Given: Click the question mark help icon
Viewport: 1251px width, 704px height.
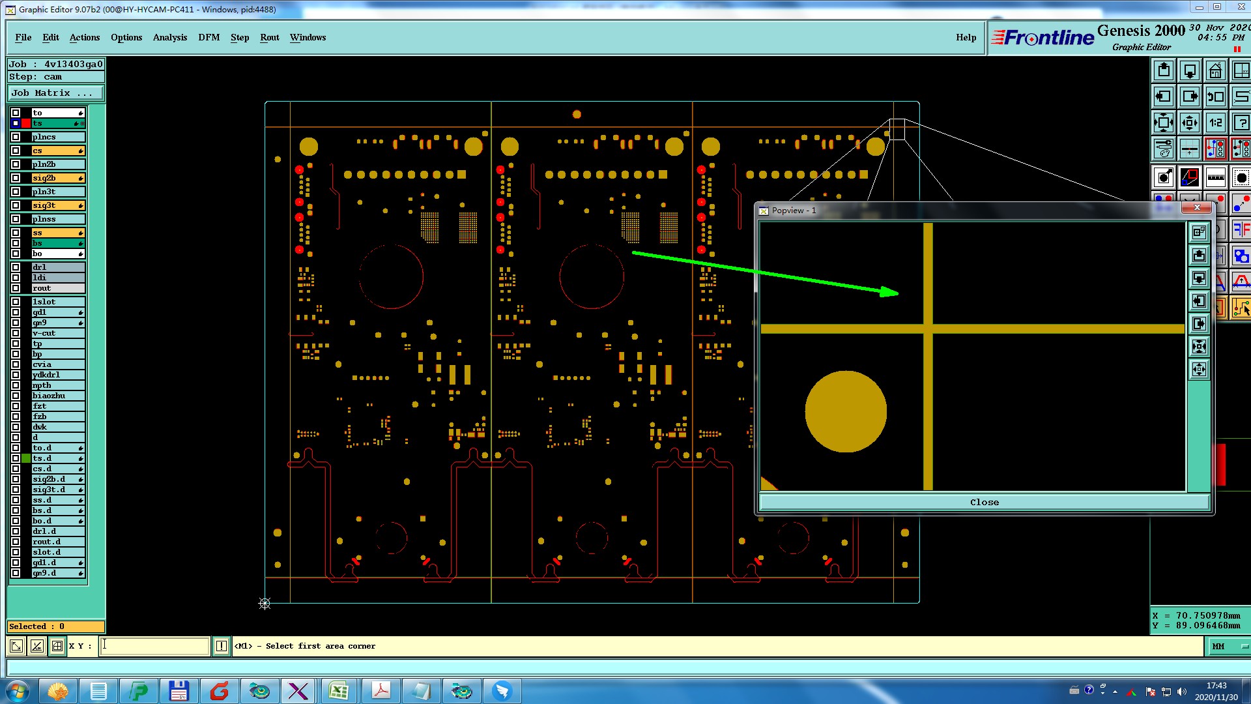Looking at the screenshot, I should 1241,123.
